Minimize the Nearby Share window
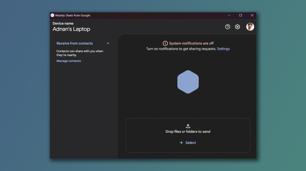 point(229,15)
